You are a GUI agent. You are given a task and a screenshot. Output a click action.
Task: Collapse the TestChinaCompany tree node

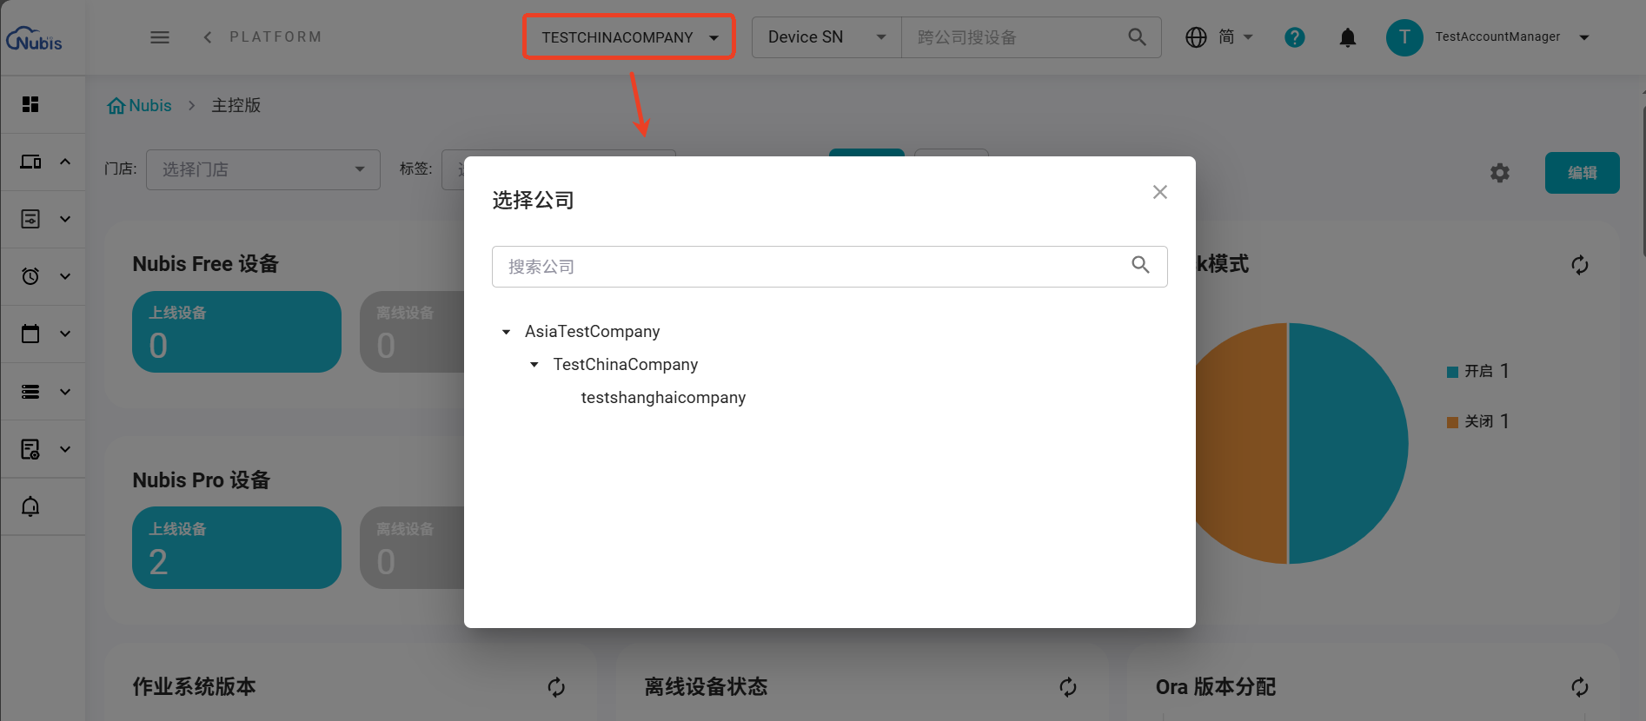pyautogui.click(x=534, y=365)
